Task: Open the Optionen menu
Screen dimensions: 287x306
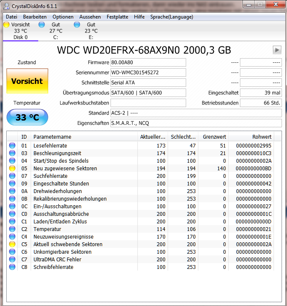Action: (x=63, y=17)
